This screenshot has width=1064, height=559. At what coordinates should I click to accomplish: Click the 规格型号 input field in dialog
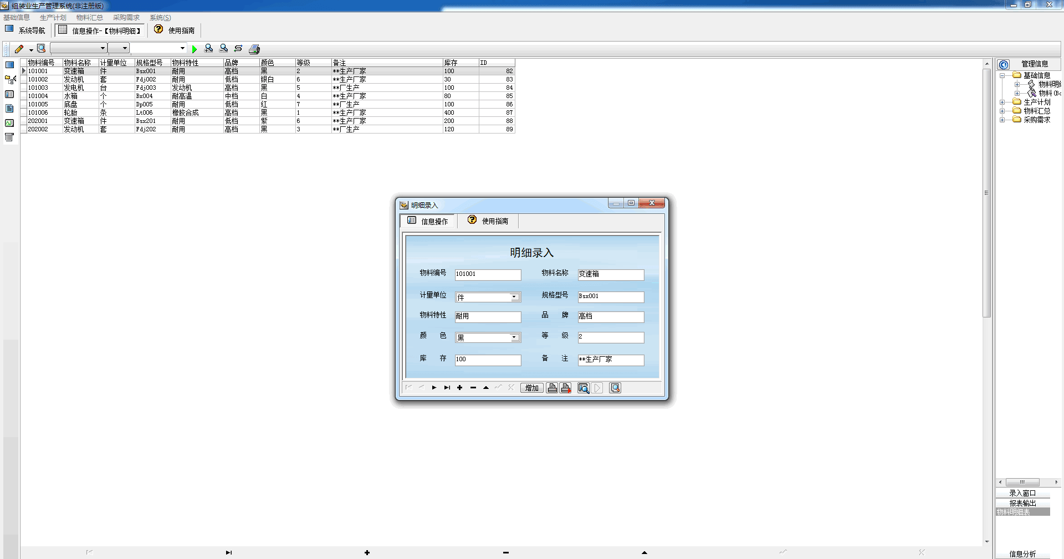point(611,296)
